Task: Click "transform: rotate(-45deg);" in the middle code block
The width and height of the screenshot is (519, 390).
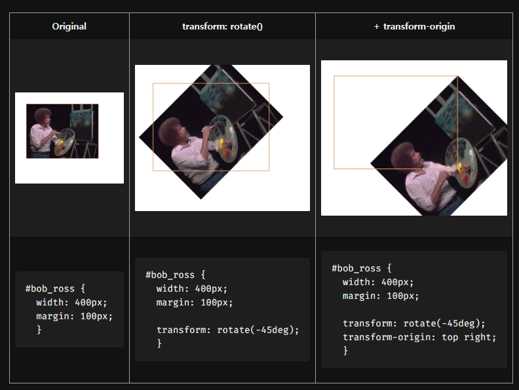Action: coord(228,330)
